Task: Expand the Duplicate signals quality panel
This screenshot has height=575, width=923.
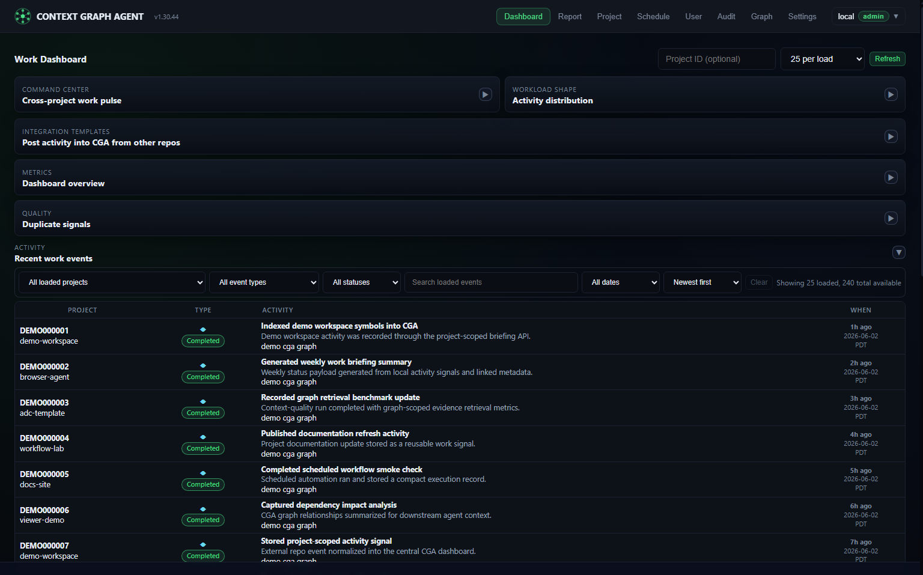Action: [891, 218]
